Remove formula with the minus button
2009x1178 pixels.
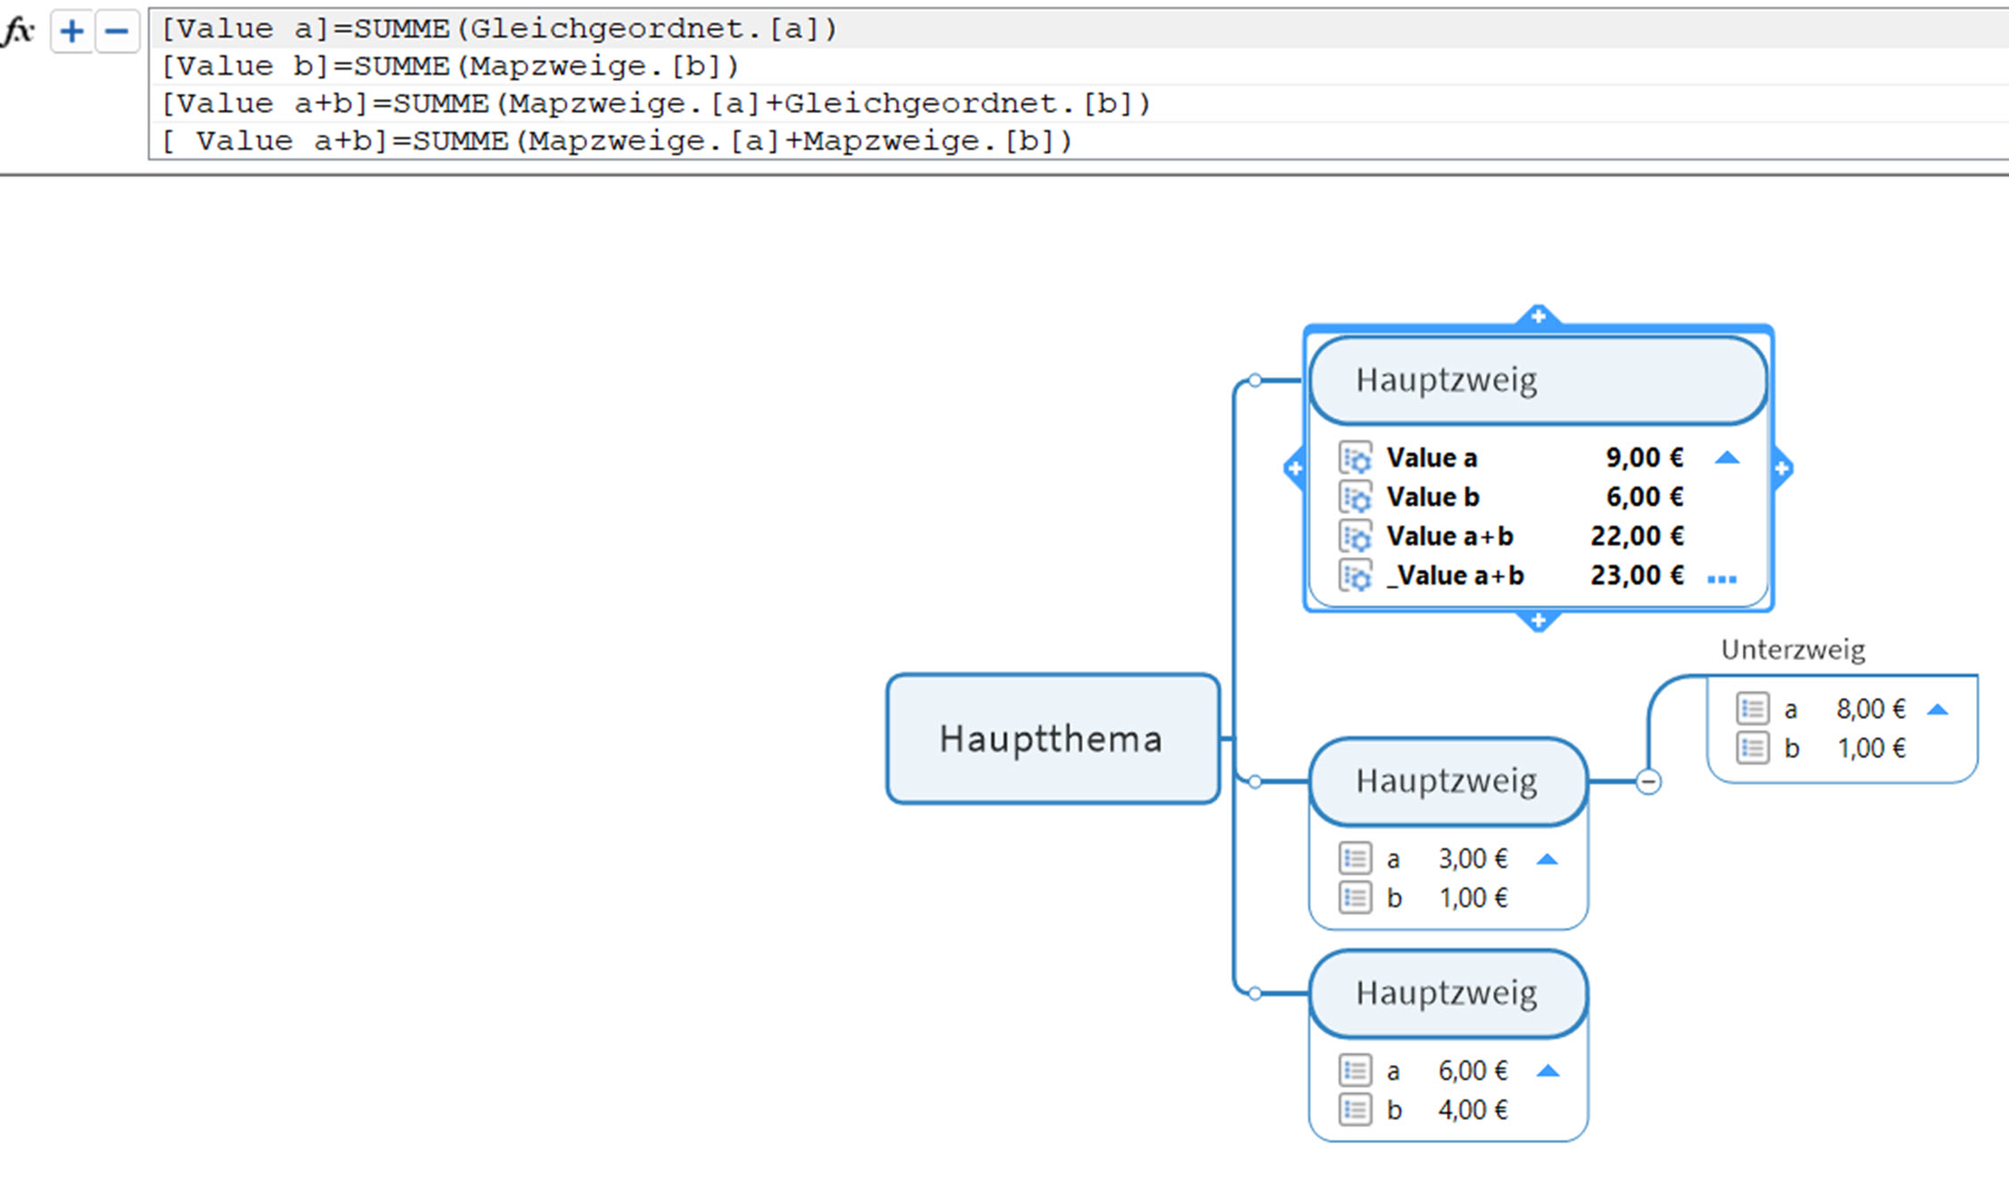(x=117, y=32)
